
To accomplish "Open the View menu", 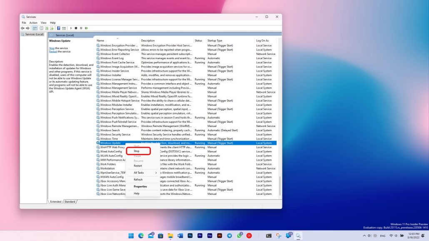I will point(43,23).
